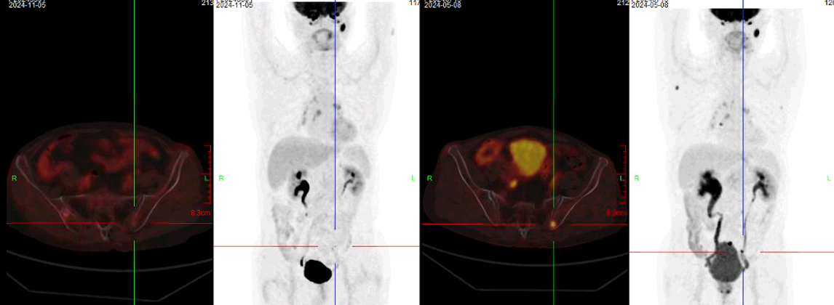Click the green R label on 2024-11-05 MIP
The width and height of the screenshot is (834, 305).
(x=221, y=178)
